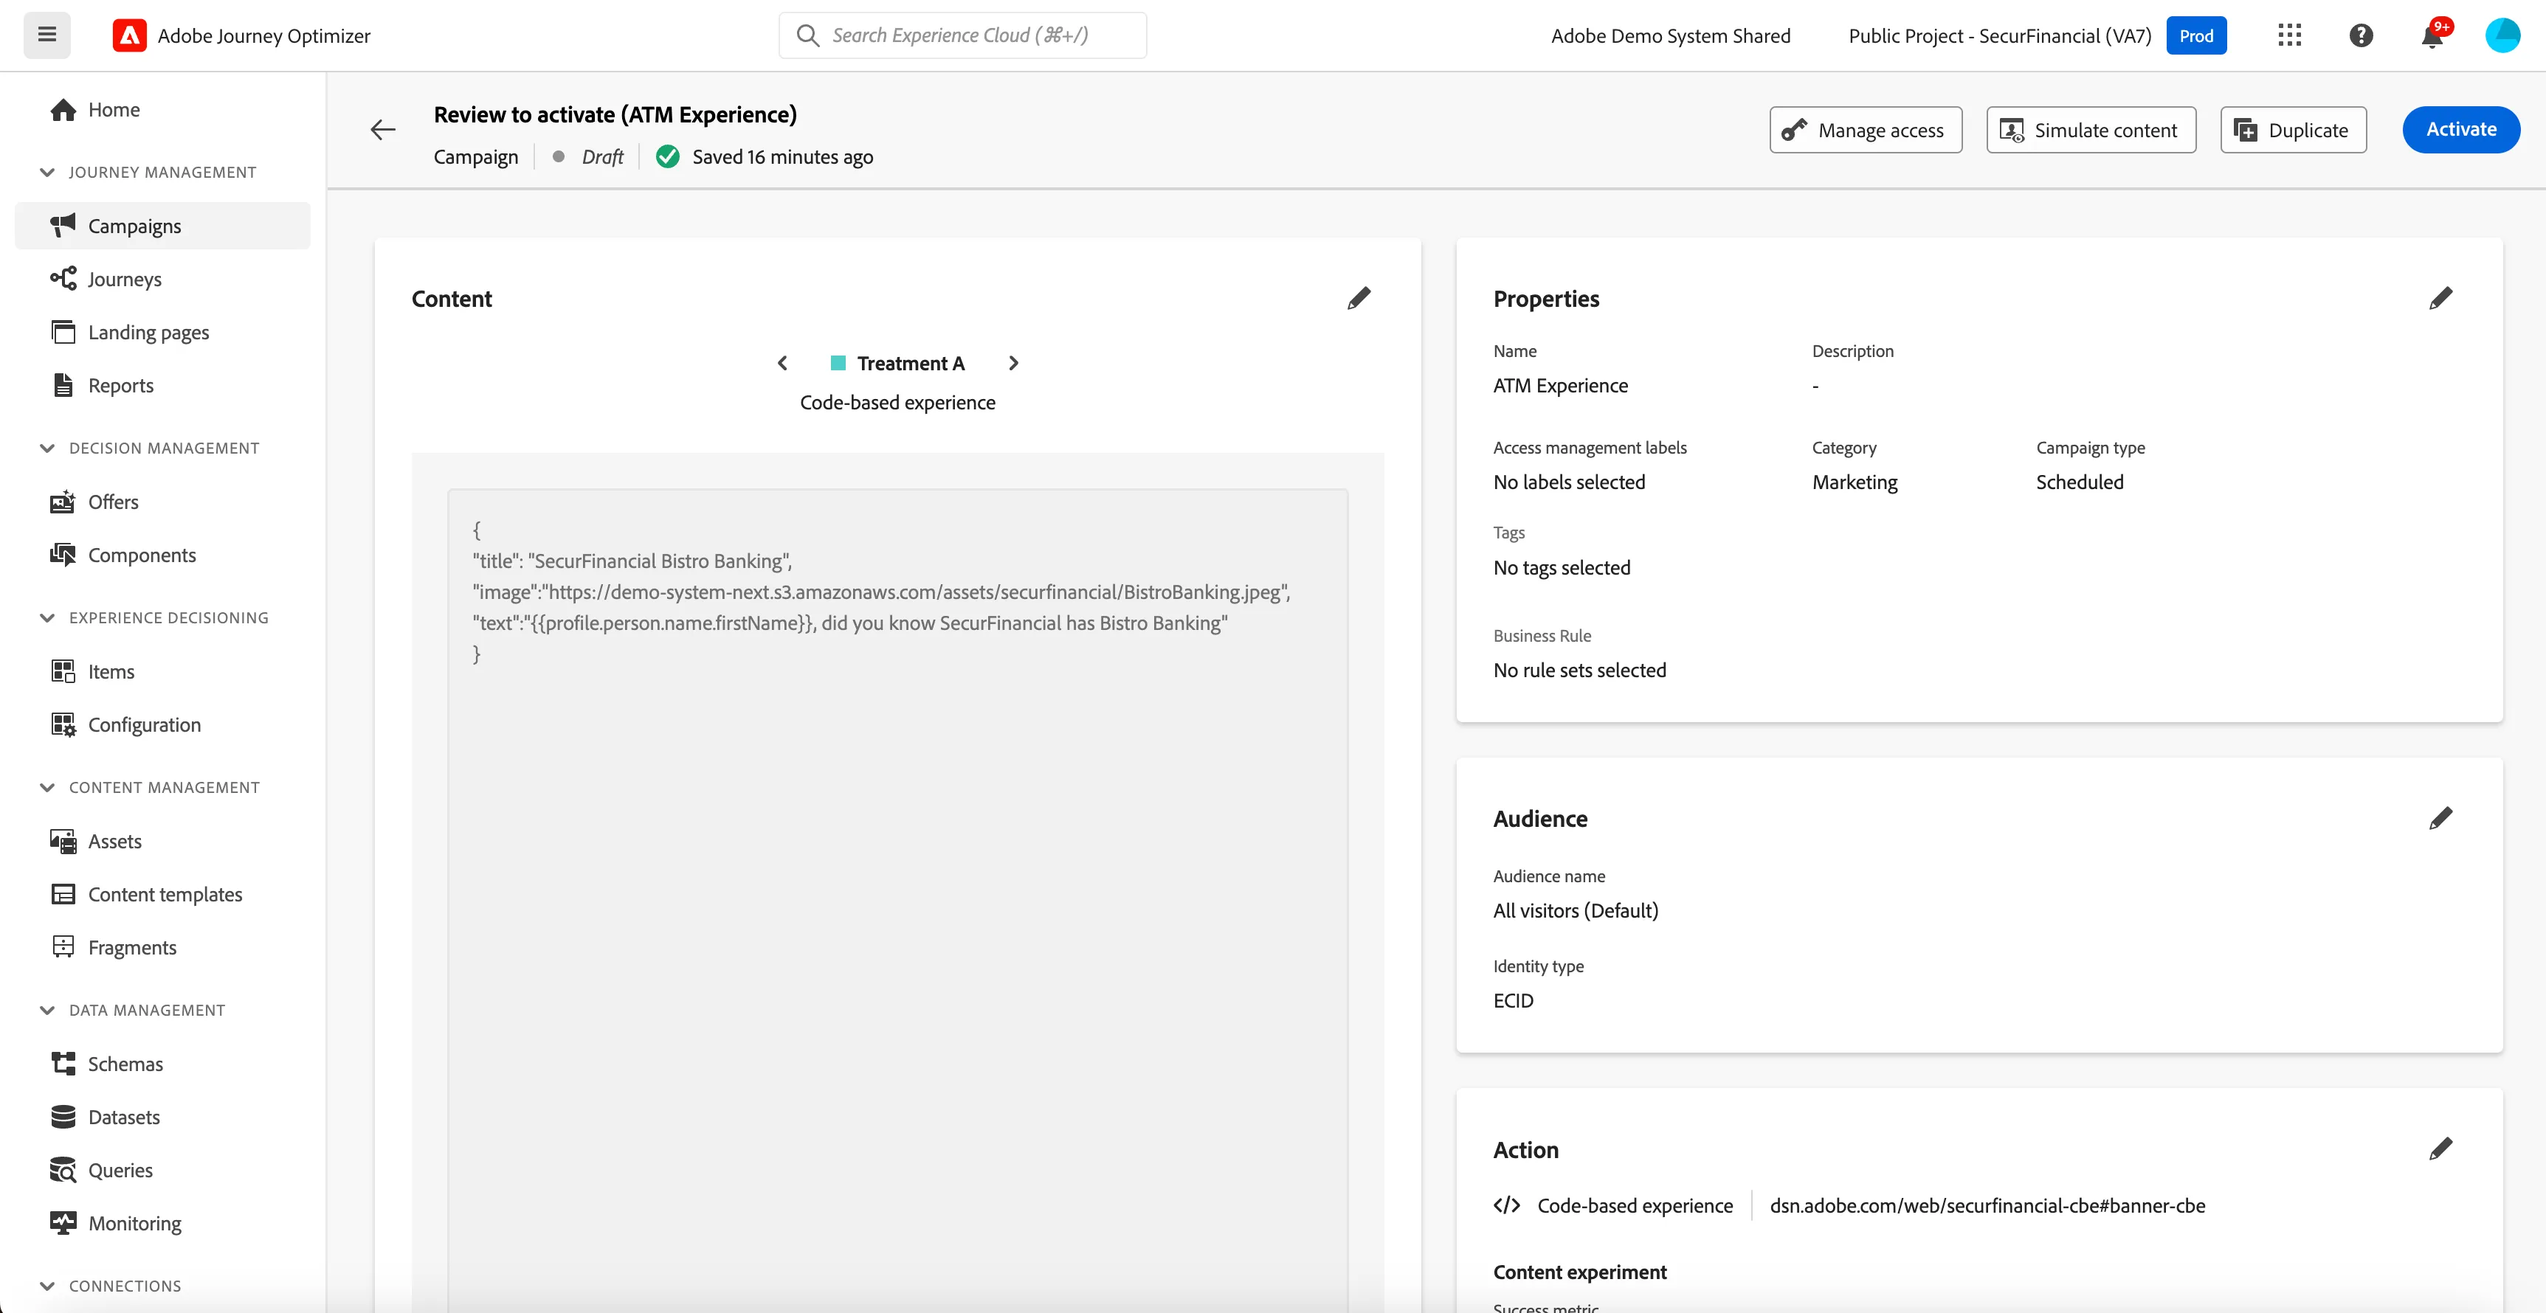Screen dimensions: 2546x1313
Task: Click the Treatment A teal color square
Action: click(x=838, y=364)
